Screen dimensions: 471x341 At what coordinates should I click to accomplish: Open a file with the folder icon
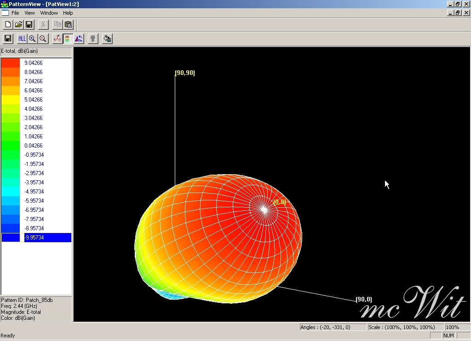coord(18,24)
